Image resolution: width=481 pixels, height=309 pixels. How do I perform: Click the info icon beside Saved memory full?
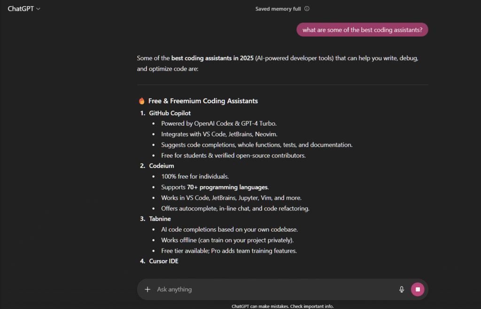click(x=307, y=9)
